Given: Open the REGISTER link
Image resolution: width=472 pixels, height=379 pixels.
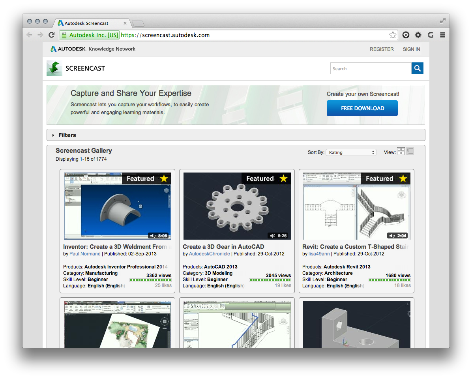Looking at the screenshot, I should [x=381, y=49].
